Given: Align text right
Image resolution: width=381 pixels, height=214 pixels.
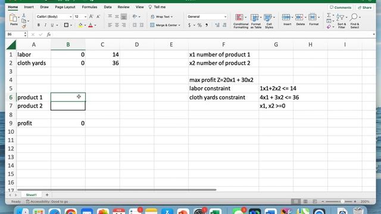Looking at the screenshot, I should click(x=124, y=25).
